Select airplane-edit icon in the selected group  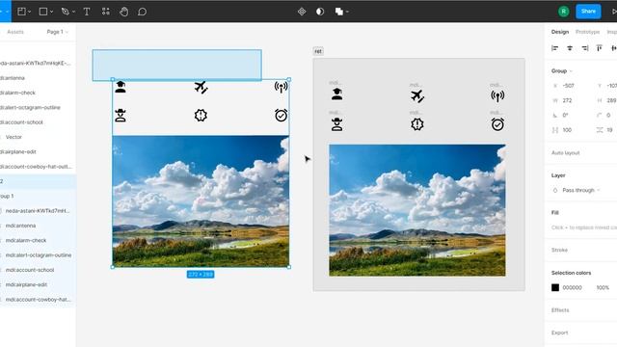(x=201, y=87)
